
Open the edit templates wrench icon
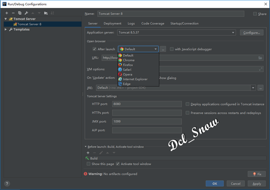point(26,13)
